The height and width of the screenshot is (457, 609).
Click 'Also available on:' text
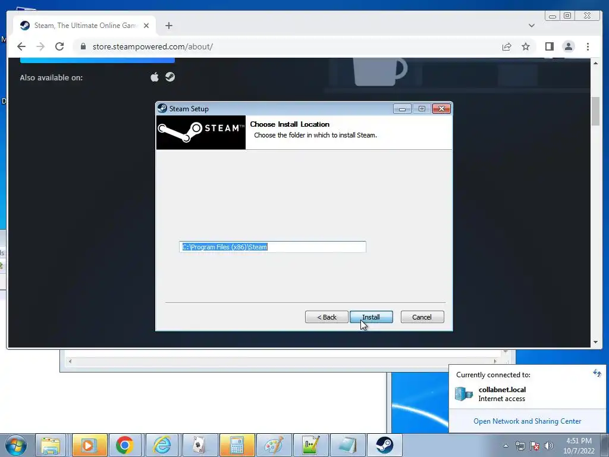51,77
